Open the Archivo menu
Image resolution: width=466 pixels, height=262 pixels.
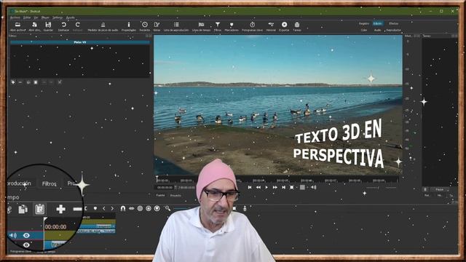pos(15,17)
